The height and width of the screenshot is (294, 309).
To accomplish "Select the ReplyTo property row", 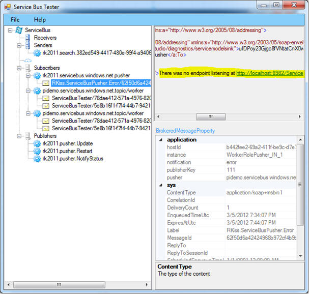I will click(231, 246).
